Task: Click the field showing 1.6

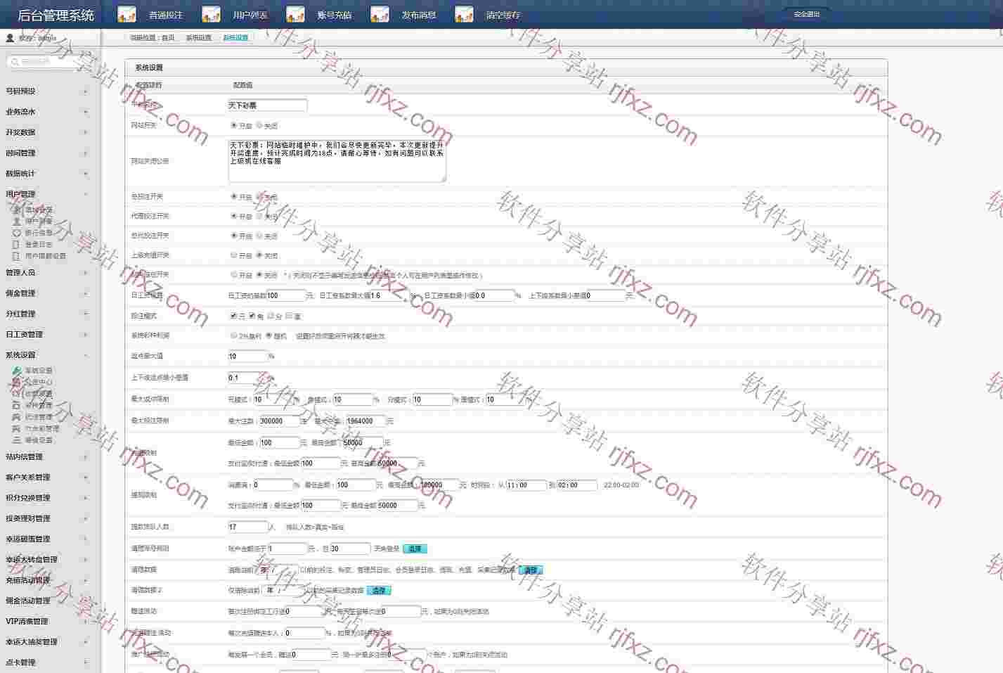Action: click(x=389, y=295)
